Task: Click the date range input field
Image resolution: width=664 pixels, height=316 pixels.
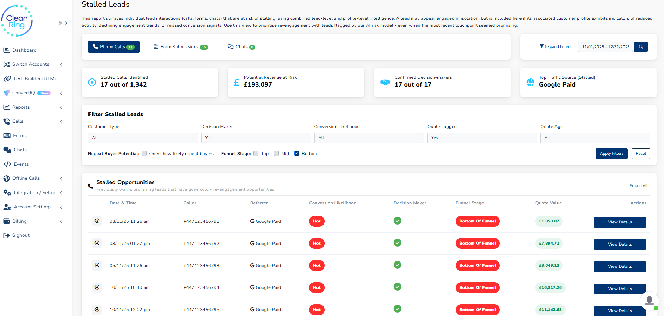Action: (605, 47)
